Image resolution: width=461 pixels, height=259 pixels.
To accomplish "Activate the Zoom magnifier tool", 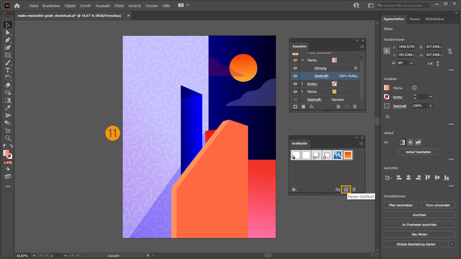I will pyautogui.click(x=8, y=138).
